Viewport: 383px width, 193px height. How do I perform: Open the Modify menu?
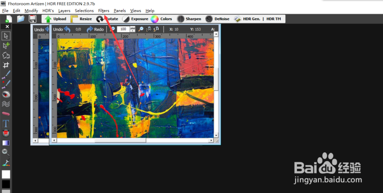[31, 11]
